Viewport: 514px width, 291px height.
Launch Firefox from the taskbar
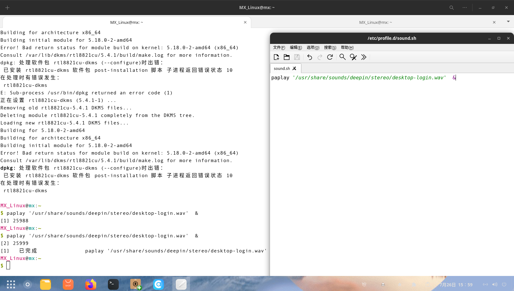pos(91,284)
